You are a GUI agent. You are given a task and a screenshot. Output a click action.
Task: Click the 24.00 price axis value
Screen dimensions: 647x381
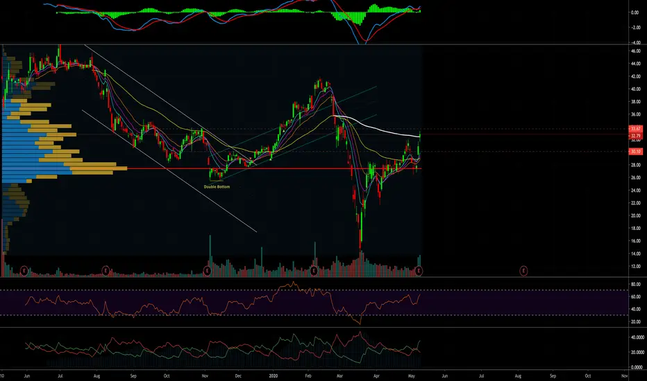point(635,190)
